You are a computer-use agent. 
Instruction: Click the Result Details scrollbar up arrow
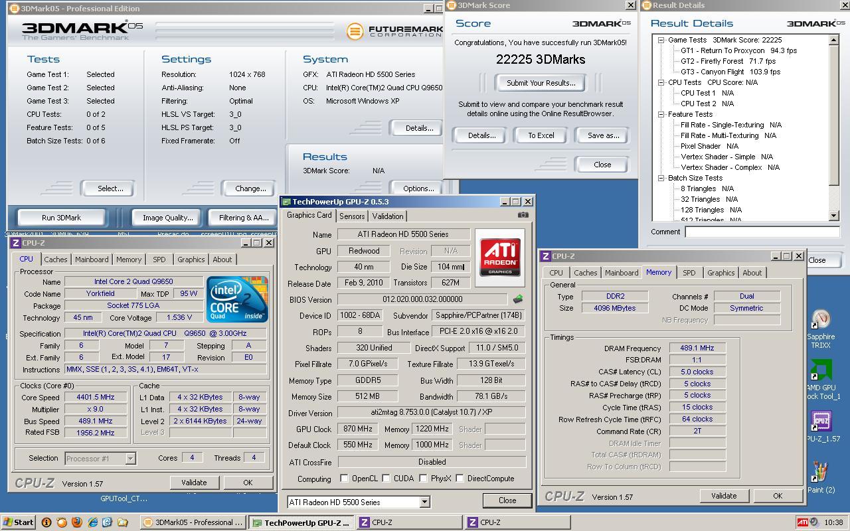(834, 40)
